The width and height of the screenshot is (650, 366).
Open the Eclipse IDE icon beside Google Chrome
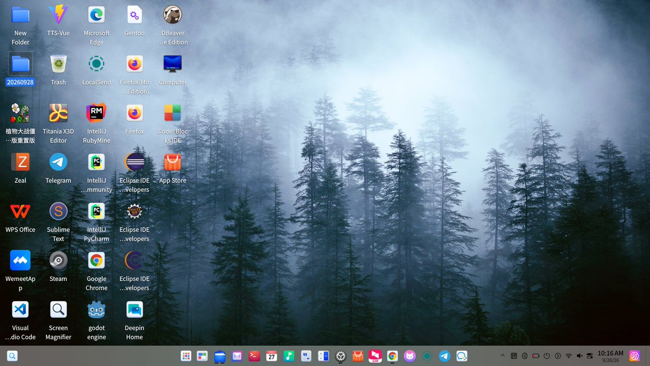pos(134,260)
